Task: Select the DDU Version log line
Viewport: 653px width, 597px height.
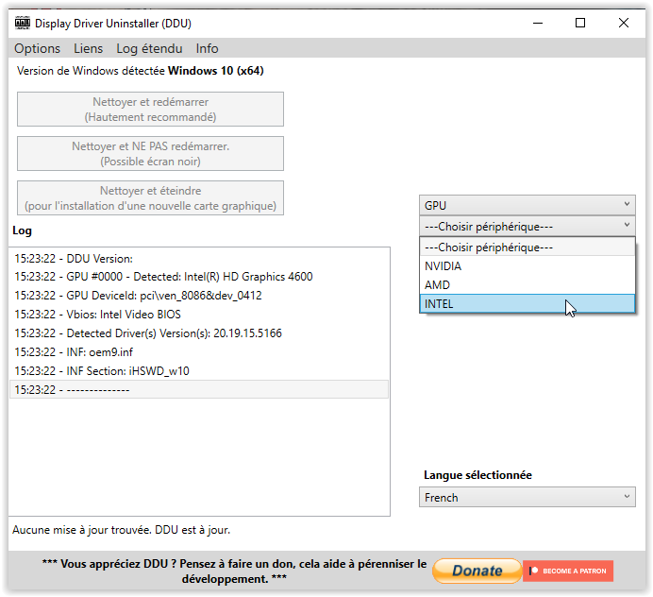Action: (199, 259)
